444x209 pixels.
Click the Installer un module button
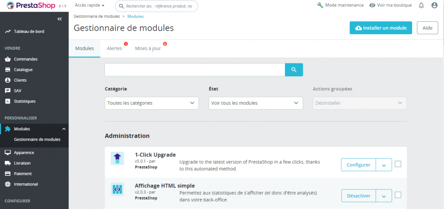tap(381, 28)
